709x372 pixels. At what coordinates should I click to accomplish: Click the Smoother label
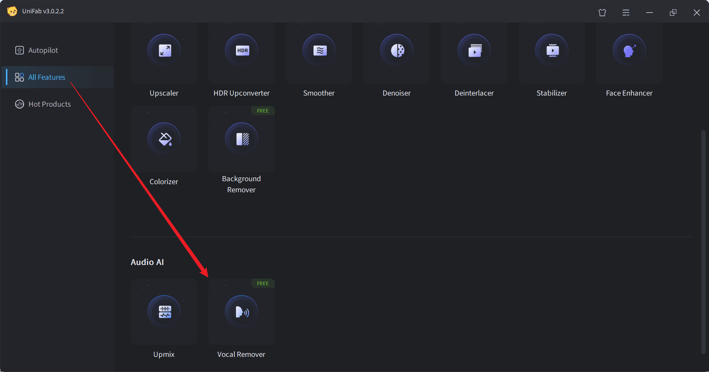(319, 93)
